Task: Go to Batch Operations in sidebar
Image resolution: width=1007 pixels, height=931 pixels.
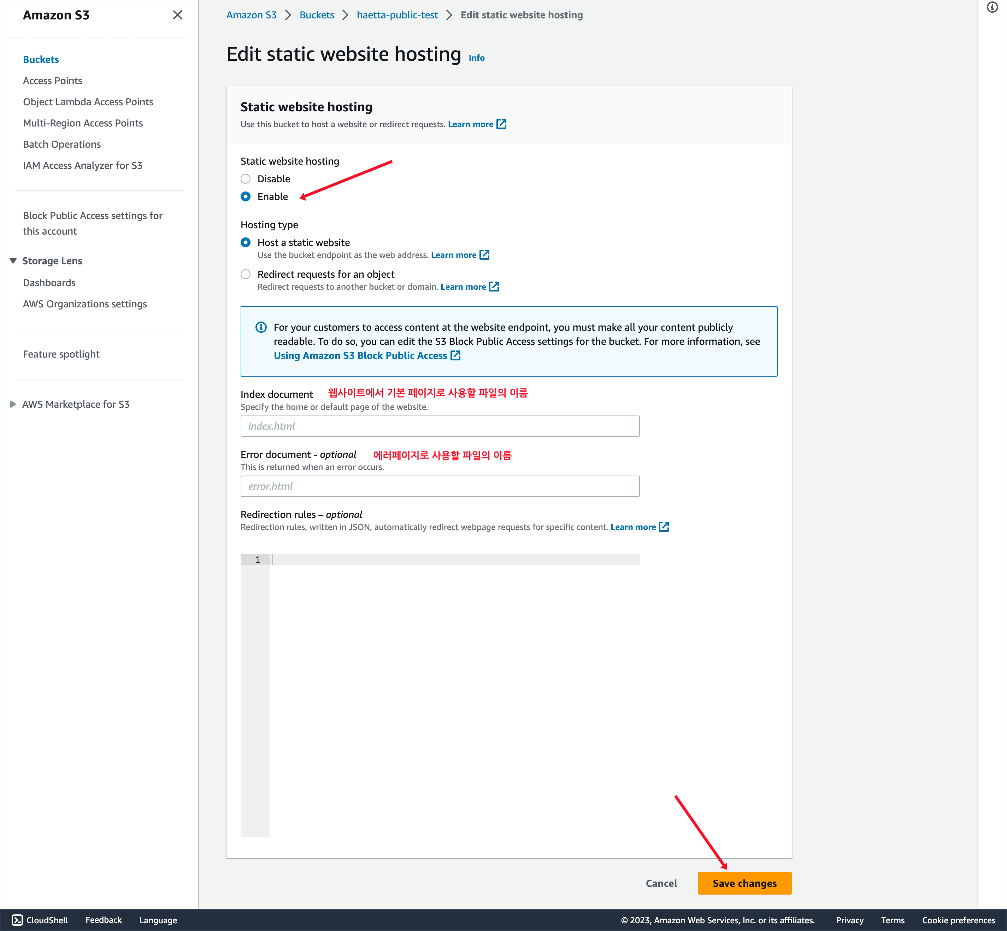Action: [61, 144]
